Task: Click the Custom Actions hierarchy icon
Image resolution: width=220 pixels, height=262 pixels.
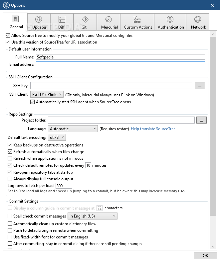Action: (137, 19)
